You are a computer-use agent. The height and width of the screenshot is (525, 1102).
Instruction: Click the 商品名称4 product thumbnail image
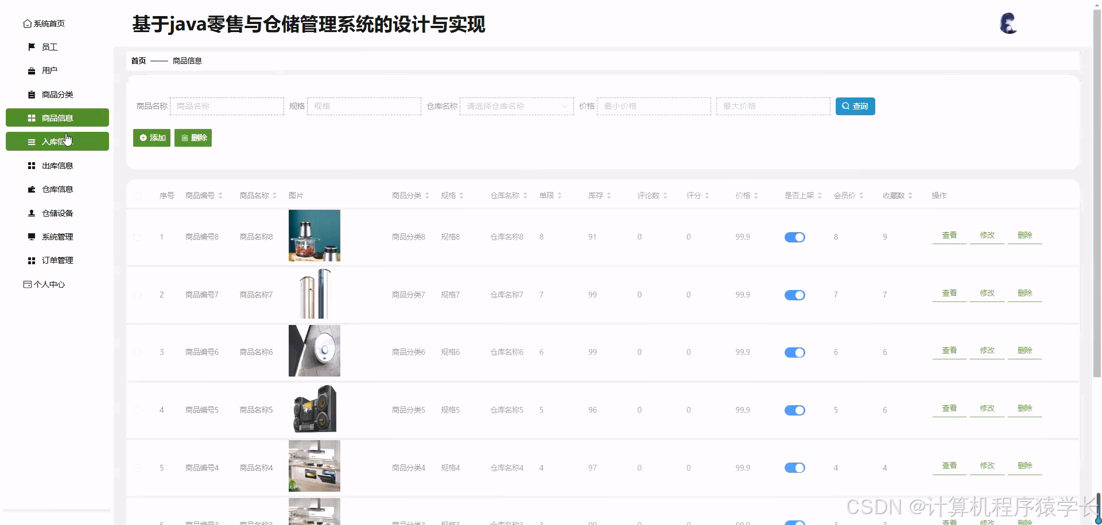[x=315, y=466]
